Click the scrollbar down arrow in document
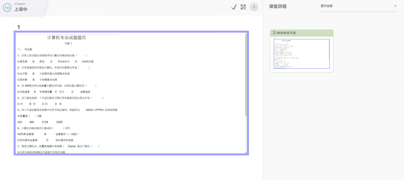The image size is (404, 180). 246,153
